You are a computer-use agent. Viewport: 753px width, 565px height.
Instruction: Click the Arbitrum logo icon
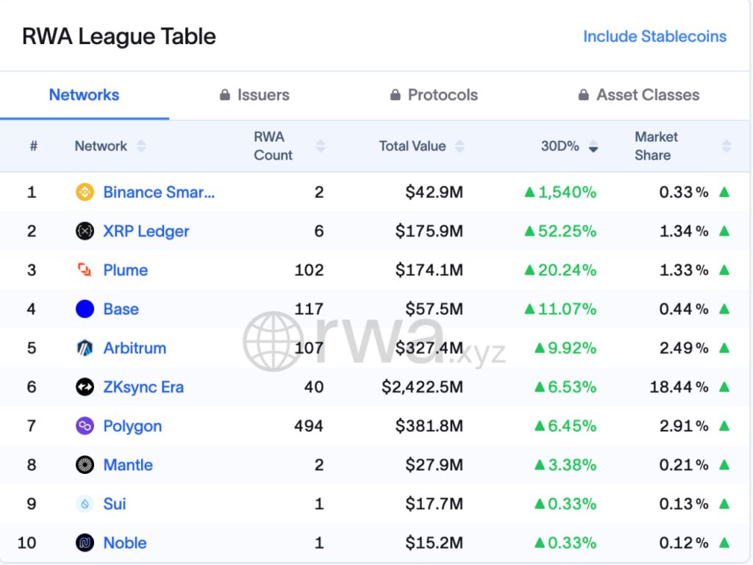pyautogui.click(x=85, y=348)
